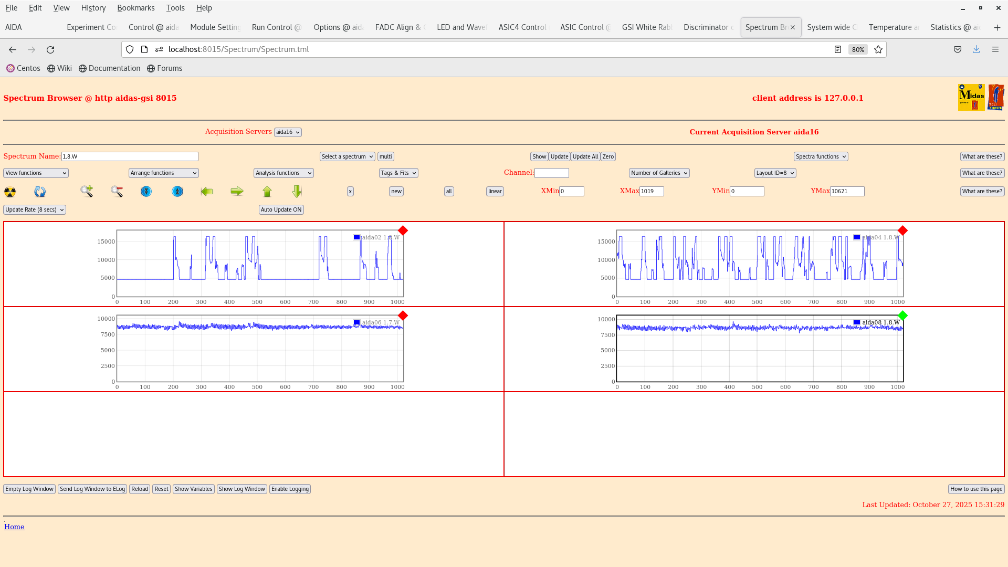This screenshot has height=567, width=1008.
Task: Select the zoom out magnifier icon
Action: point(117,192)
